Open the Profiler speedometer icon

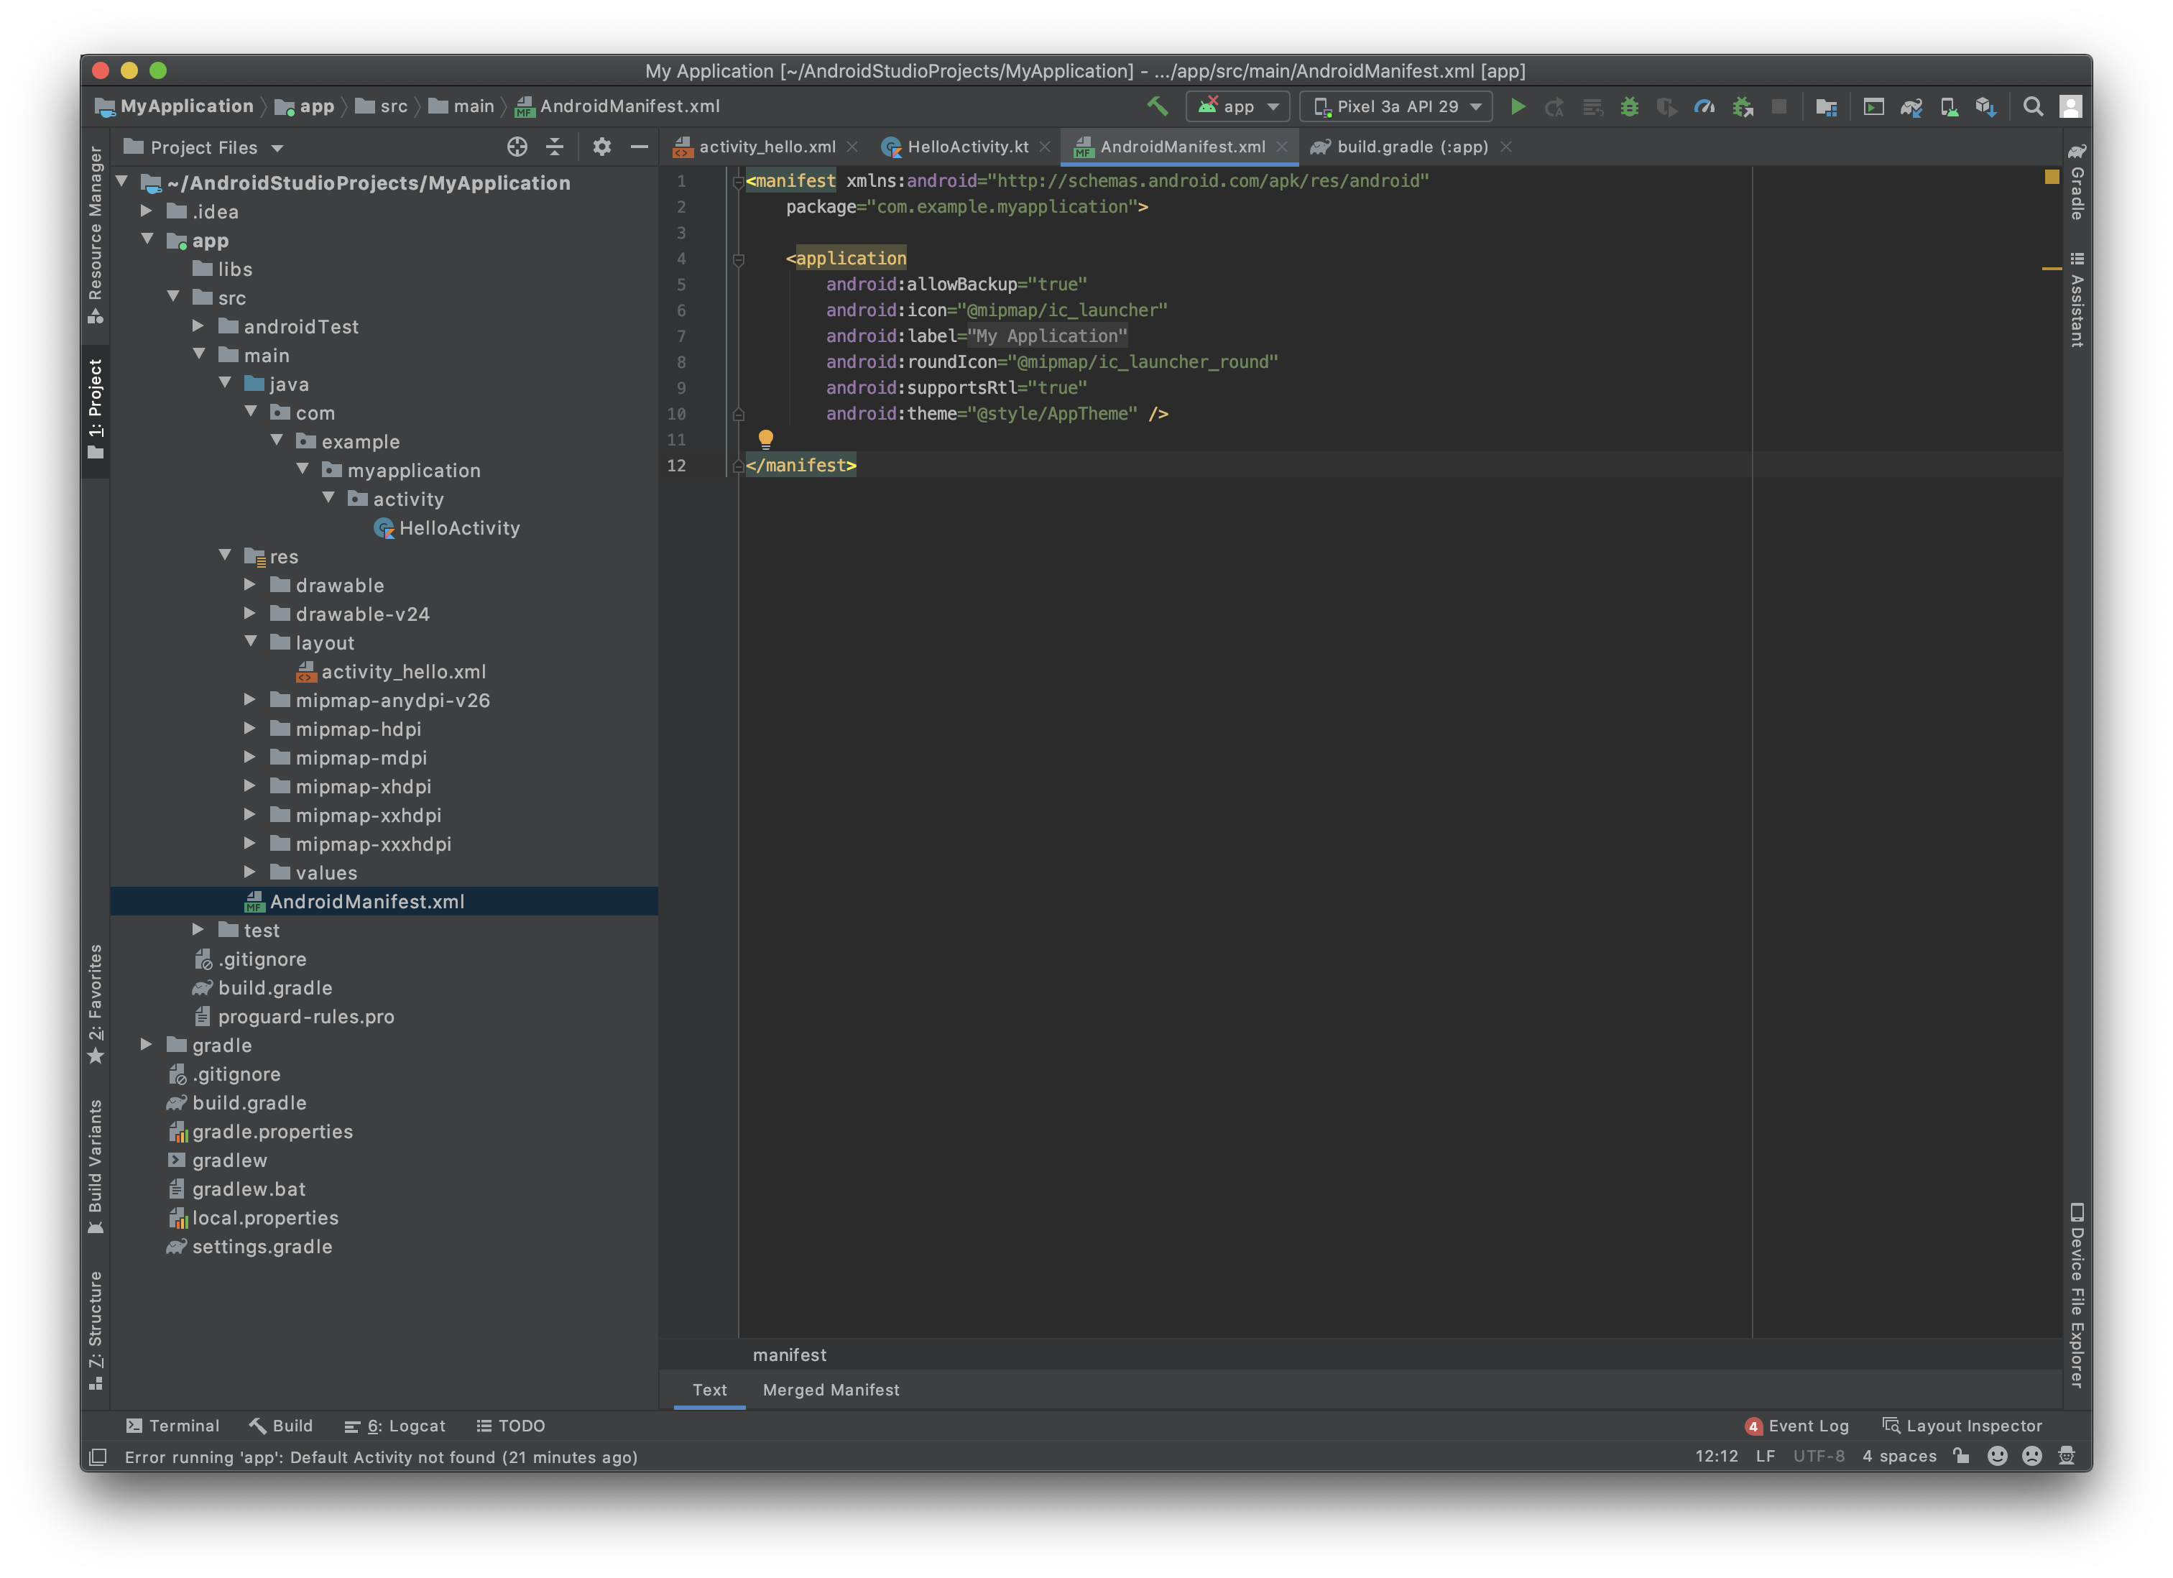pyautogui.click(x=1704, y=106)
